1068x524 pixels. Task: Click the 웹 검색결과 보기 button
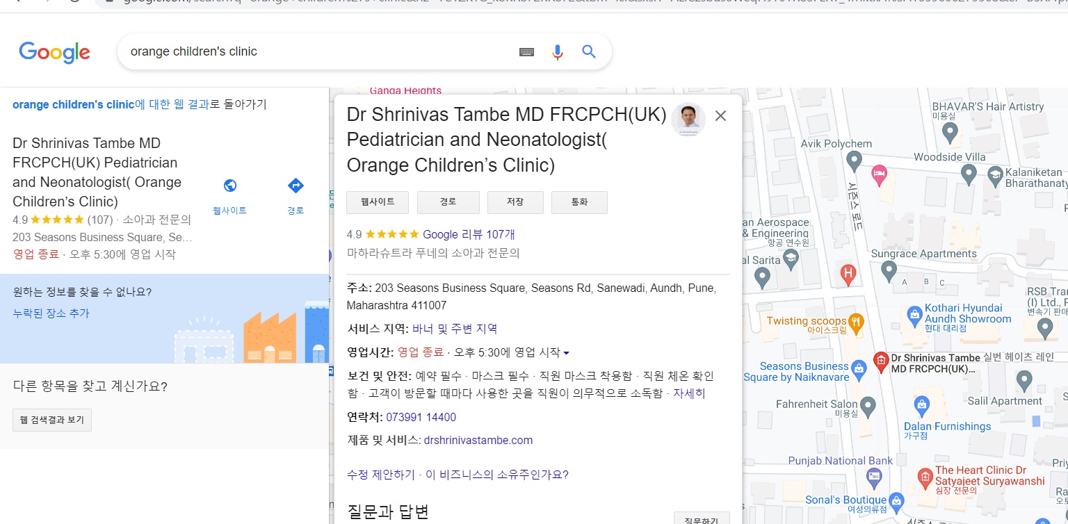(x=52, y=420)
